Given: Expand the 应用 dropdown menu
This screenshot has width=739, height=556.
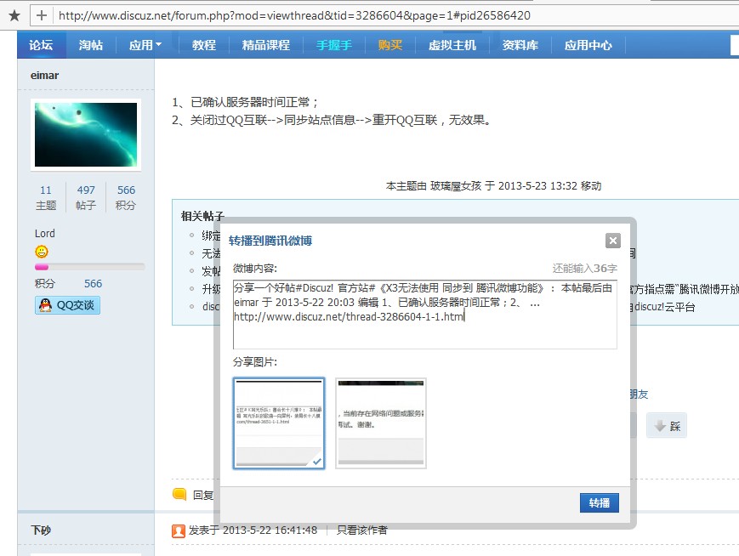Looking at the screenshot, I should [x=145, y=45].
